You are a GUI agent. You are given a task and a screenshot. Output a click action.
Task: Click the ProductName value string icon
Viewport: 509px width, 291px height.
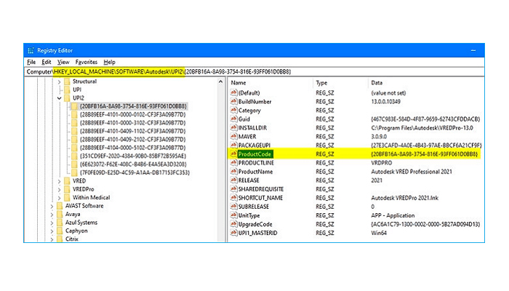coord(233,172)
